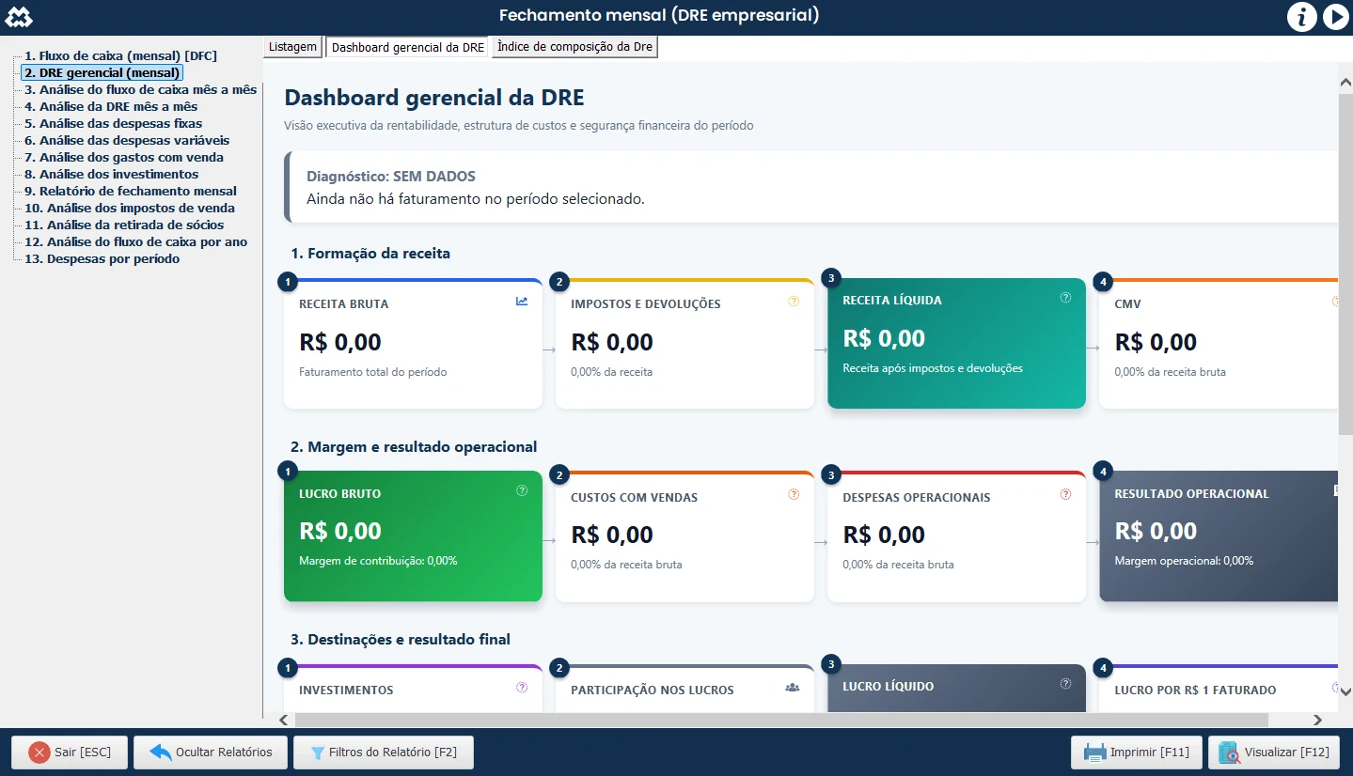Click the Receita Bruta R$ 0,00 value
Image resolution: width=1353 pixels, height=776 pixels.
[x=340, y=342]
